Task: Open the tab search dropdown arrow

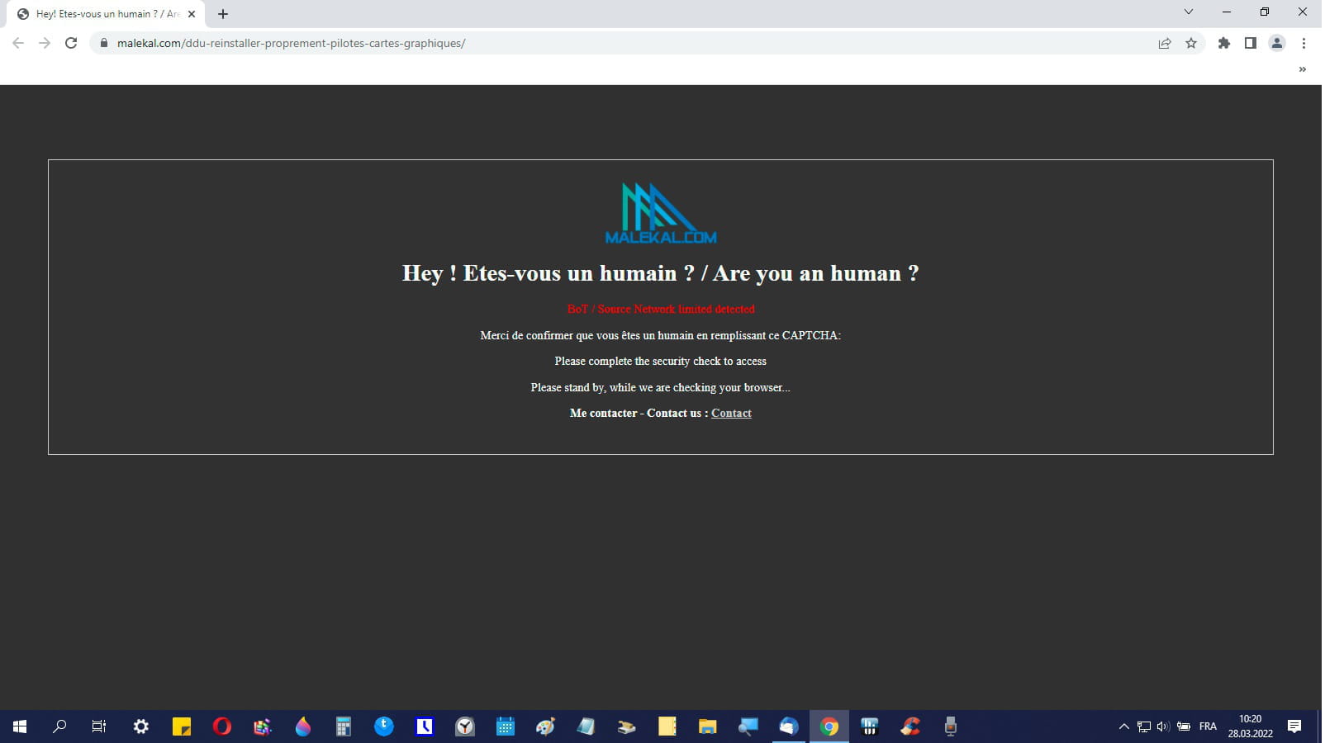Action: tap(1189, 12)
